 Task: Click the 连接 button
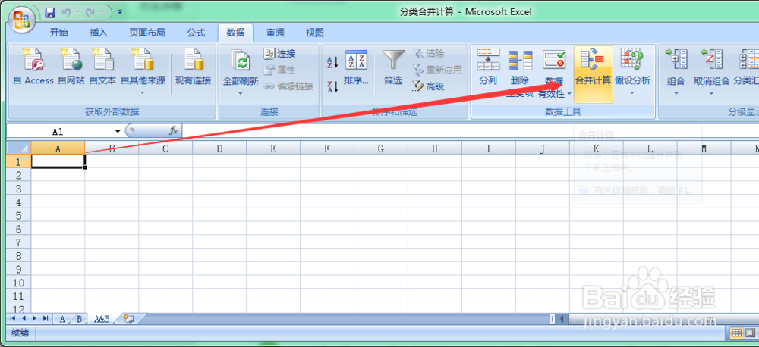click(279, 54)
